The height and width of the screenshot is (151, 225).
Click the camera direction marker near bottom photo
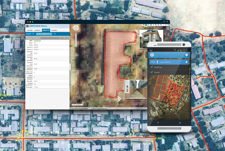click(x=119, y=99)
